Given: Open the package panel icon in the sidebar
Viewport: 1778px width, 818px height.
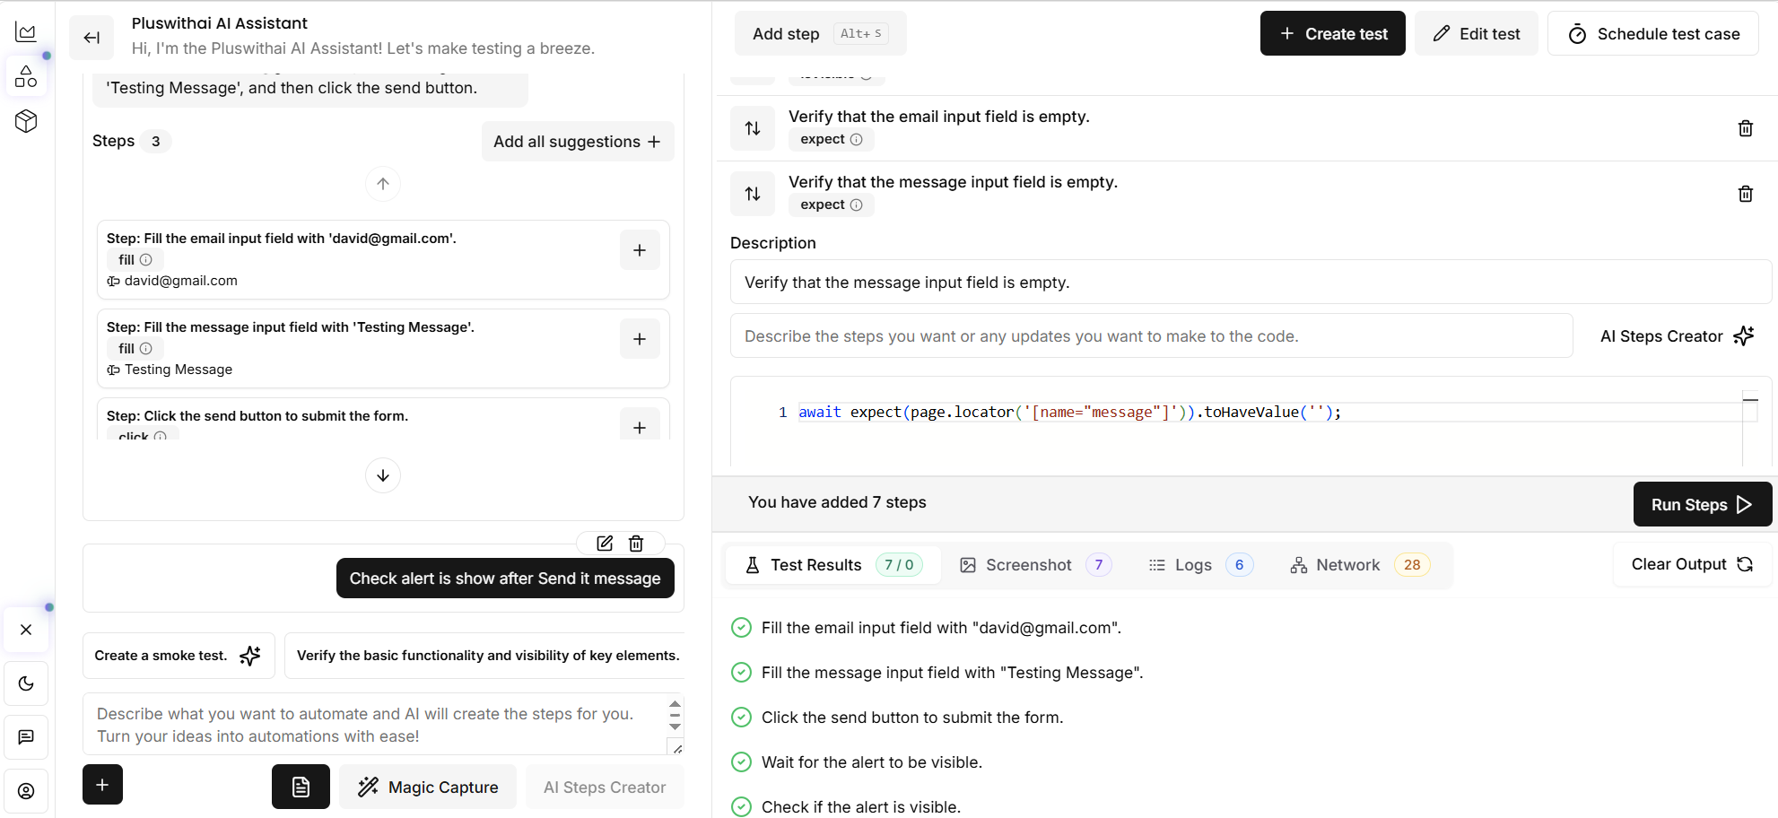Looking at the screenshot, I should point(26,121).
